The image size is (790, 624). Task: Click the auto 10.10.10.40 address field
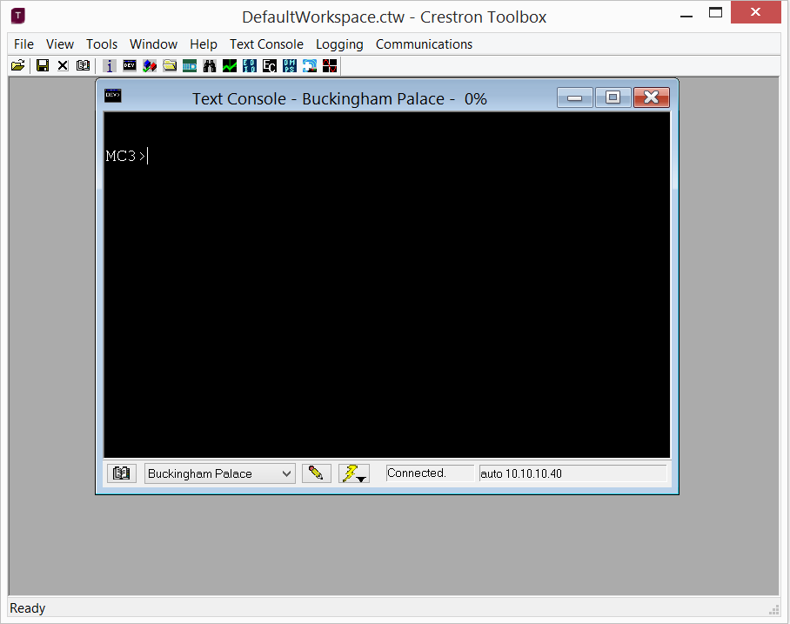point(572,473)
